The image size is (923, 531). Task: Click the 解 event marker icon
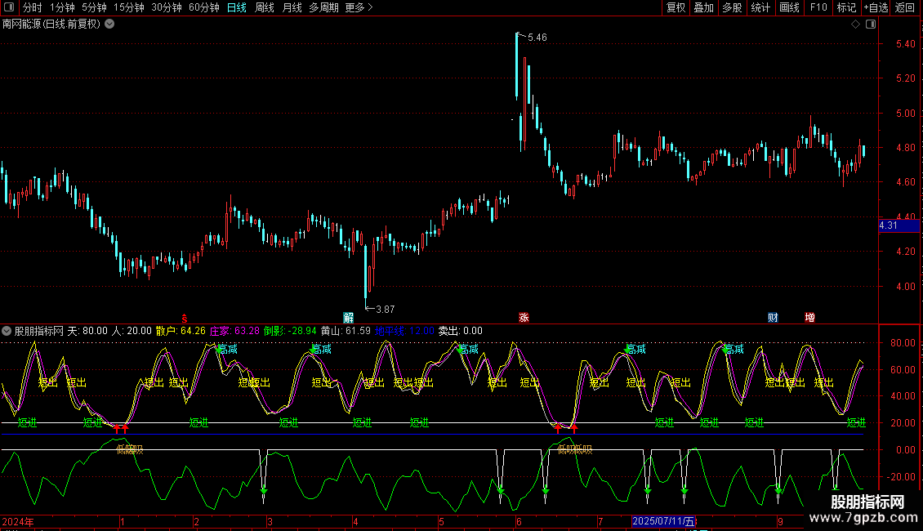tap(349, 318)
